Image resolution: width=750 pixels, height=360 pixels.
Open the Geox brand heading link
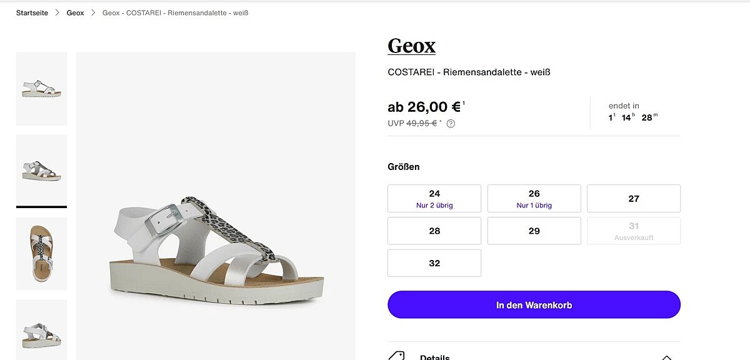(411, 46)
